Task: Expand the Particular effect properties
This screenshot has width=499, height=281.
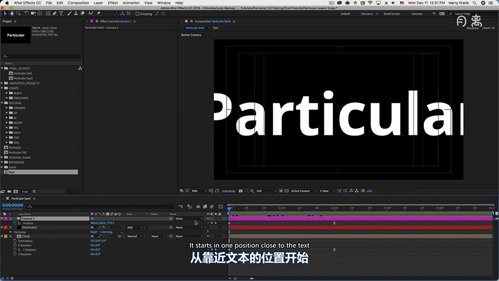Action: (x=11, y=232)
